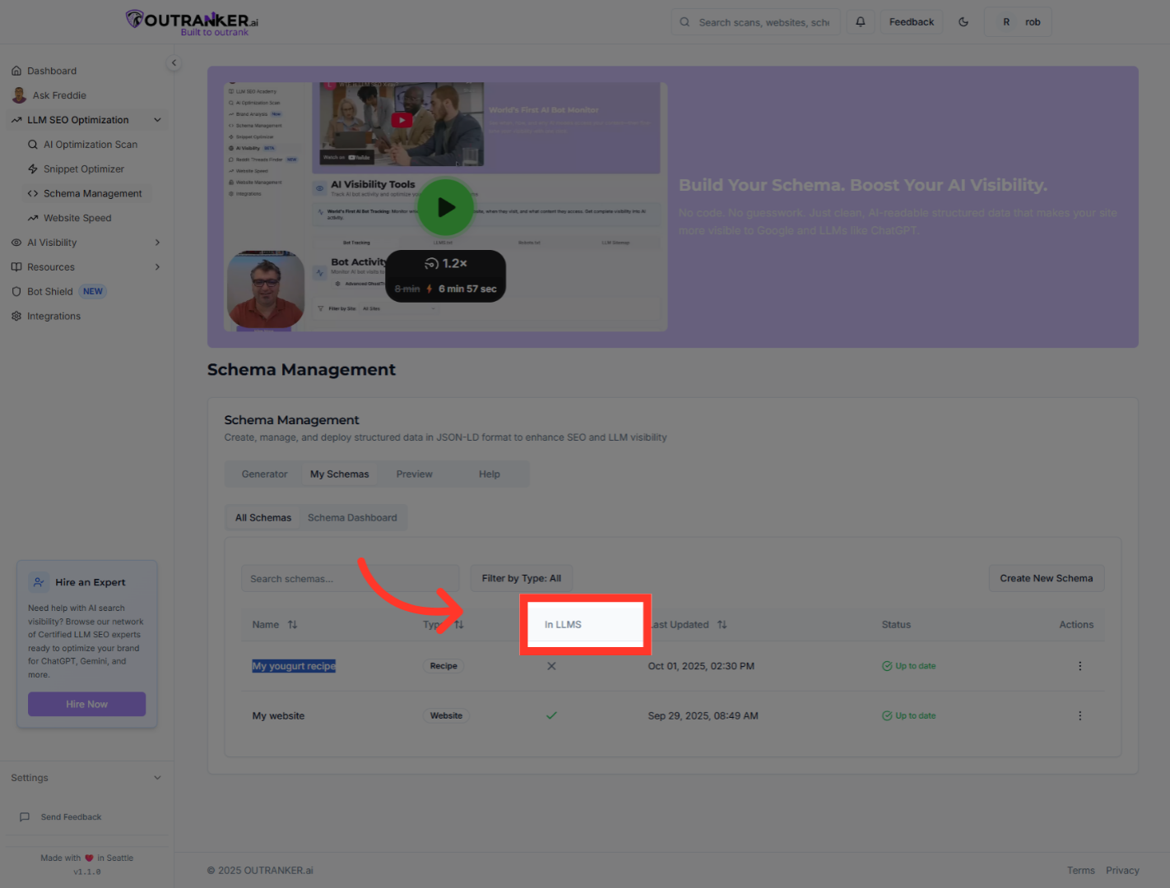Click the Oct 01, 2025, 02:30 PM date
The width and height of the screenshot is (1170, 888).
(701, 666)
